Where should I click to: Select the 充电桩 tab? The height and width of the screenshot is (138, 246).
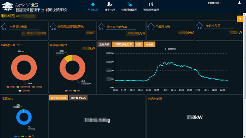(x=149, y=44)
